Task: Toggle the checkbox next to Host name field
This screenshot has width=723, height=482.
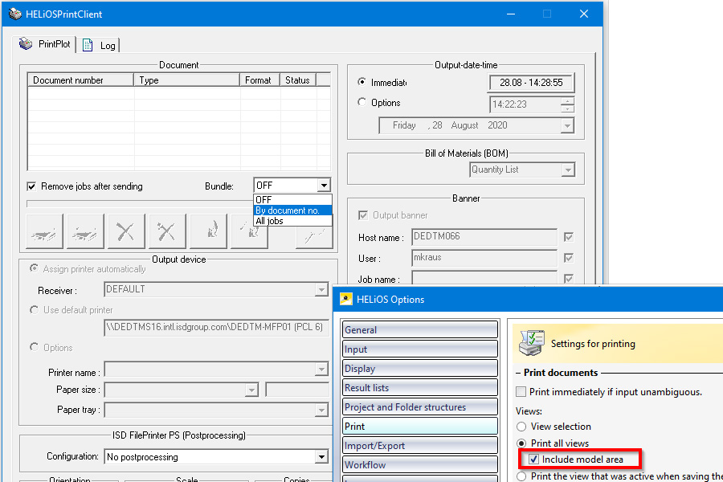Action: pos(569,237)
